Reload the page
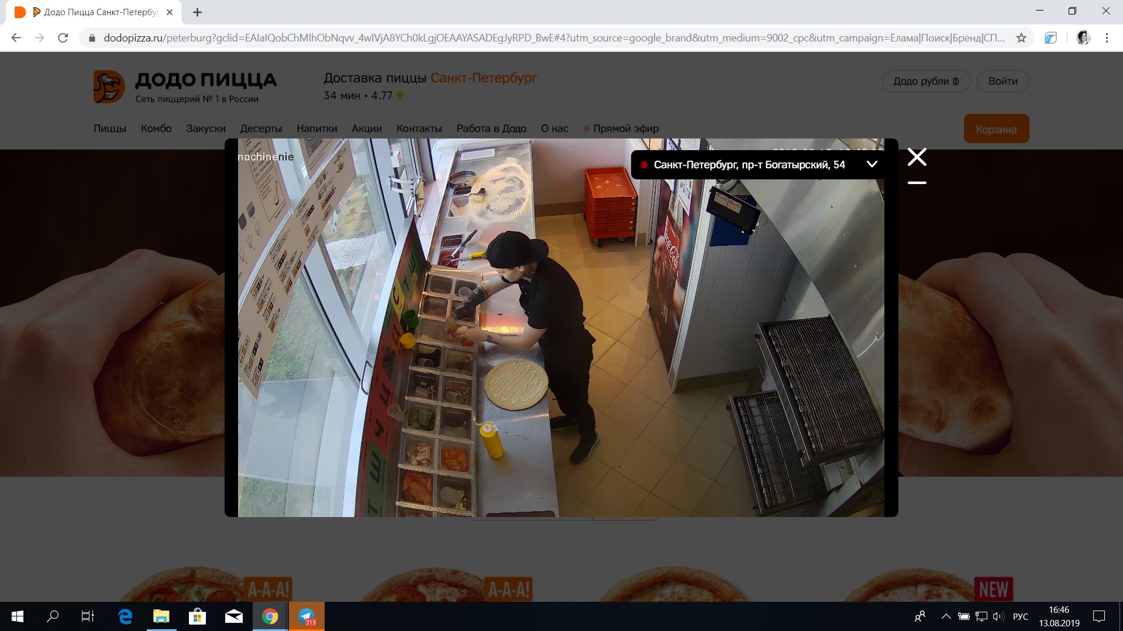The image size is (1123, 631). (63, 38)
